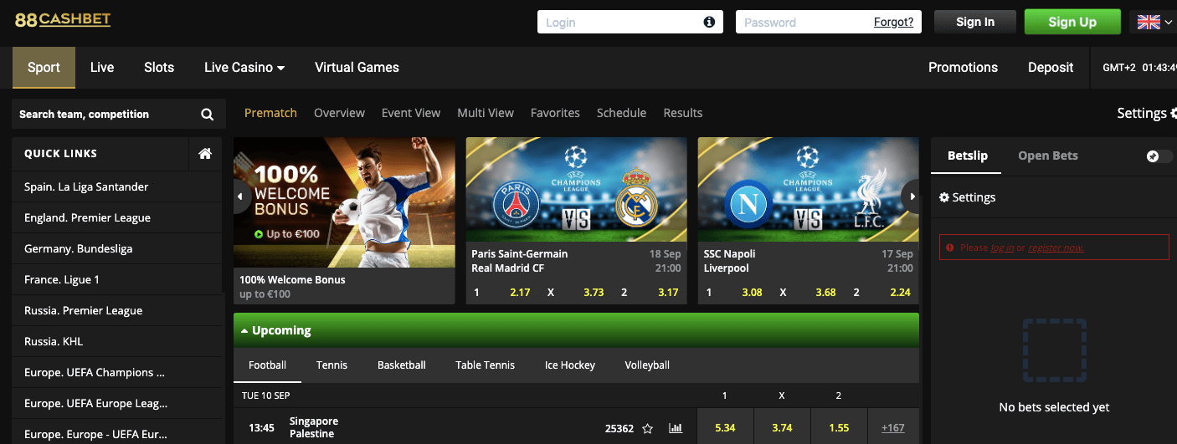Screen dimensions: 1177x444
Task: Open Europe. UEFA Europe League quick link
Action: click(117, 403)
